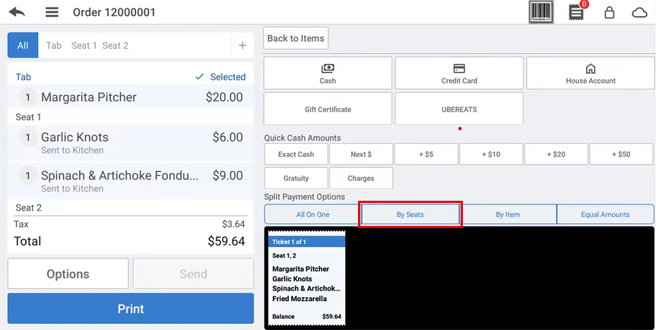Screen dimensions: 656x330
Task: Select the Seat 1 tab
Action: [x=84, y=46]
